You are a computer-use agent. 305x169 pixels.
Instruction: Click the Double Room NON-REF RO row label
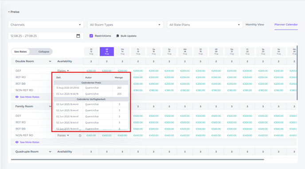24,90
